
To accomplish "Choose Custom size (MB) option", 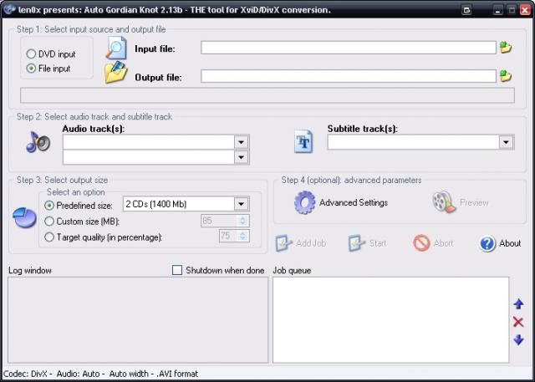I will pos(49,221).
